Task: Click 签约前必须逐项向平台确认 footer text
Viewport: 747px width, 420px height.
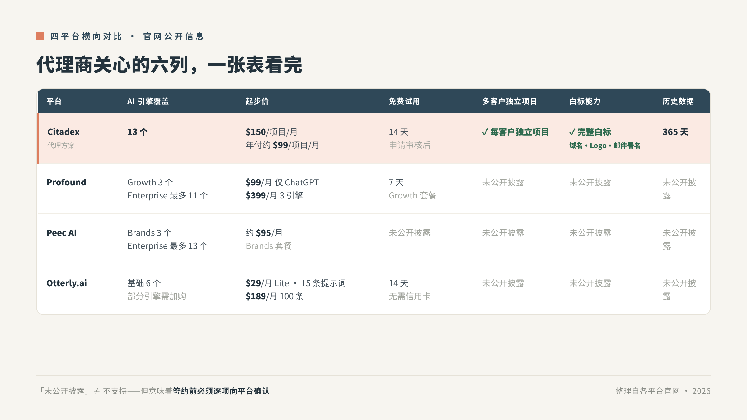Action: [221, 391]
